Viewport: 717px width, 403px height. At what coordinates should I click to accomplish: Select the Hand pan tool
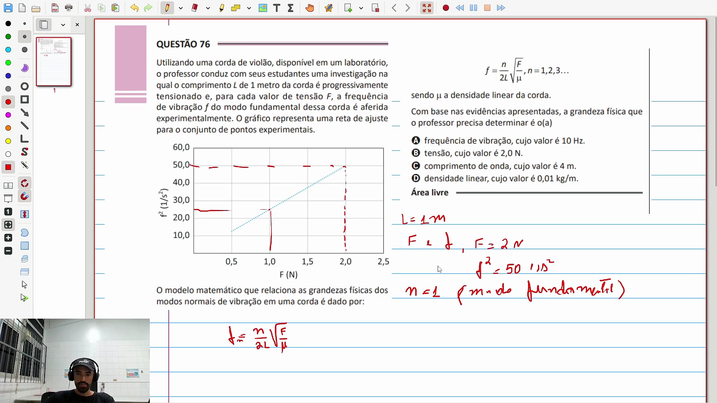click(310, 8)
